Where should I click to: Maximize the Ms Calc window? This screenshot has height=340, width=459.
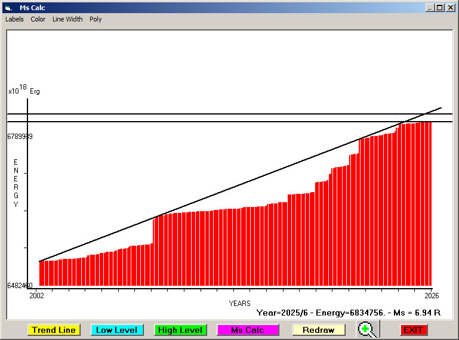click(439, 8)
